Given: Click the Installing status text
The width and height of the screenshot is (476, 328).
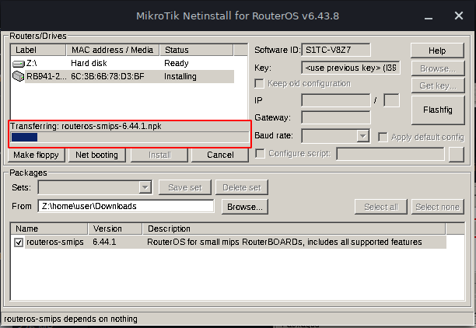Looking at the screenshot, I should 180,76.
